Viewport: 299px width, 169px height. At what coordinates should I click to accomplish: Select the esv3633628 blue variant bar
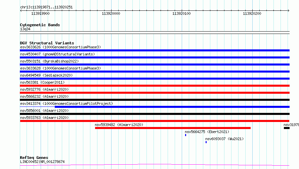(x=155, y=72)
